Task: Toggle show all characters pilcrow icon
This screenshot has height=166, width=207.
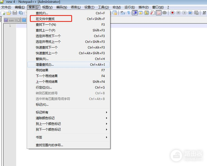Action: pyautogui.click(x=128, y=13)
